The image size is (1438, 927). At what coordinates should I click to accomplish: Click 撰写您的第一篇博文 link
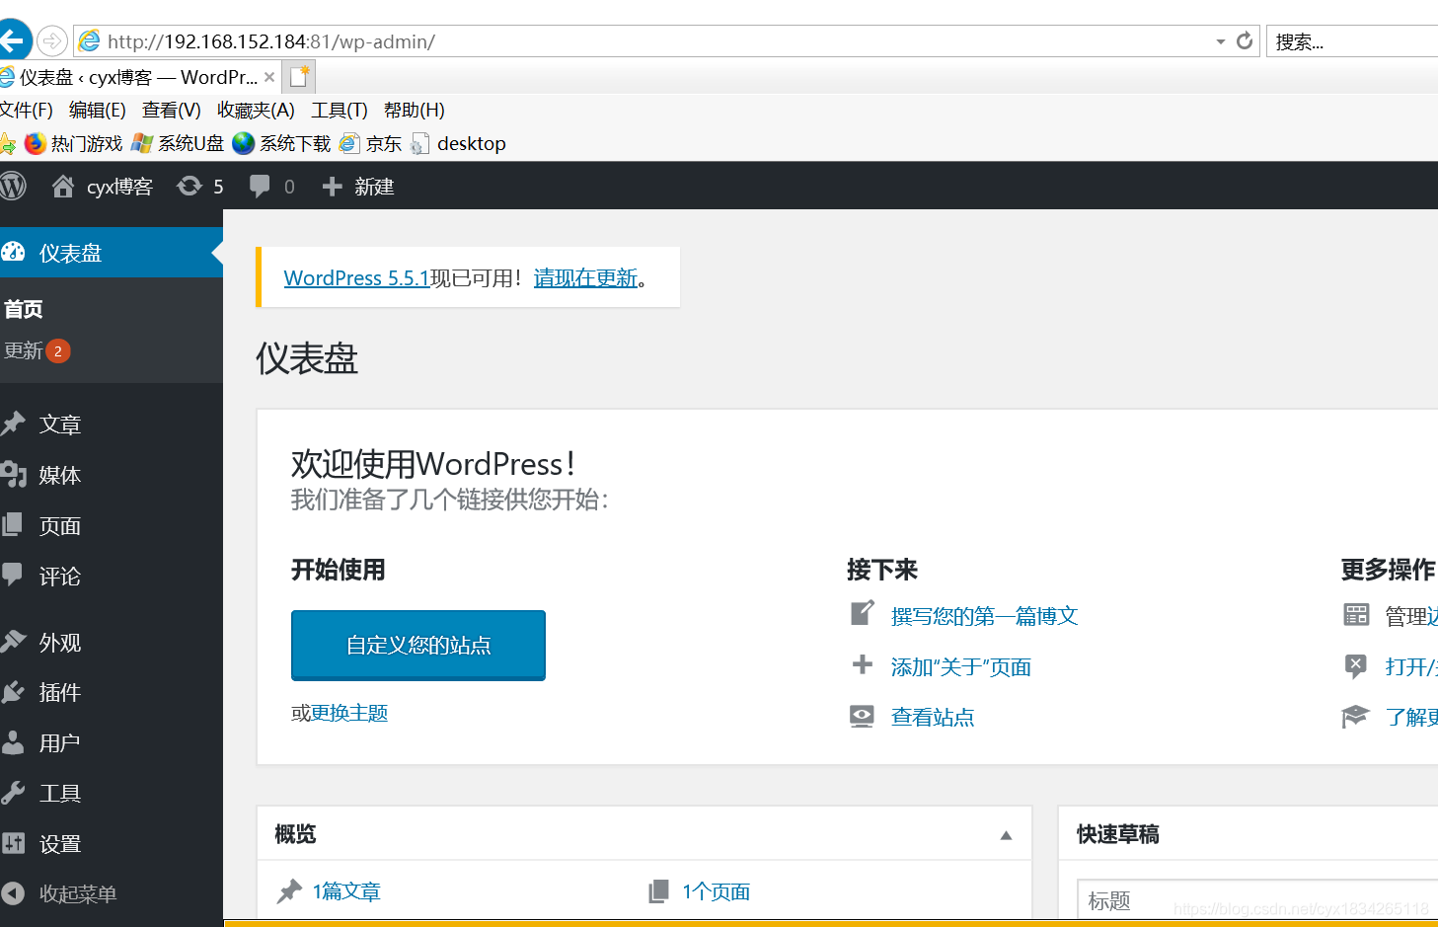point(984,616)
